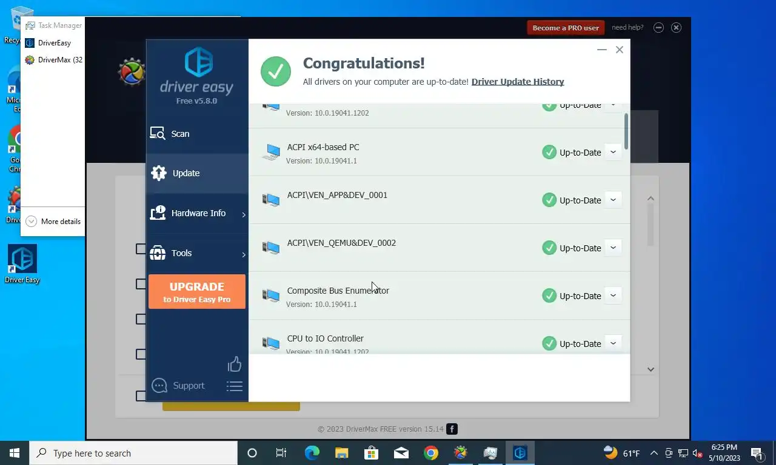This screenshot has height=465, width=776.
Task: Click the DriverMax list scroll up arrow
Action: point(651,199)
